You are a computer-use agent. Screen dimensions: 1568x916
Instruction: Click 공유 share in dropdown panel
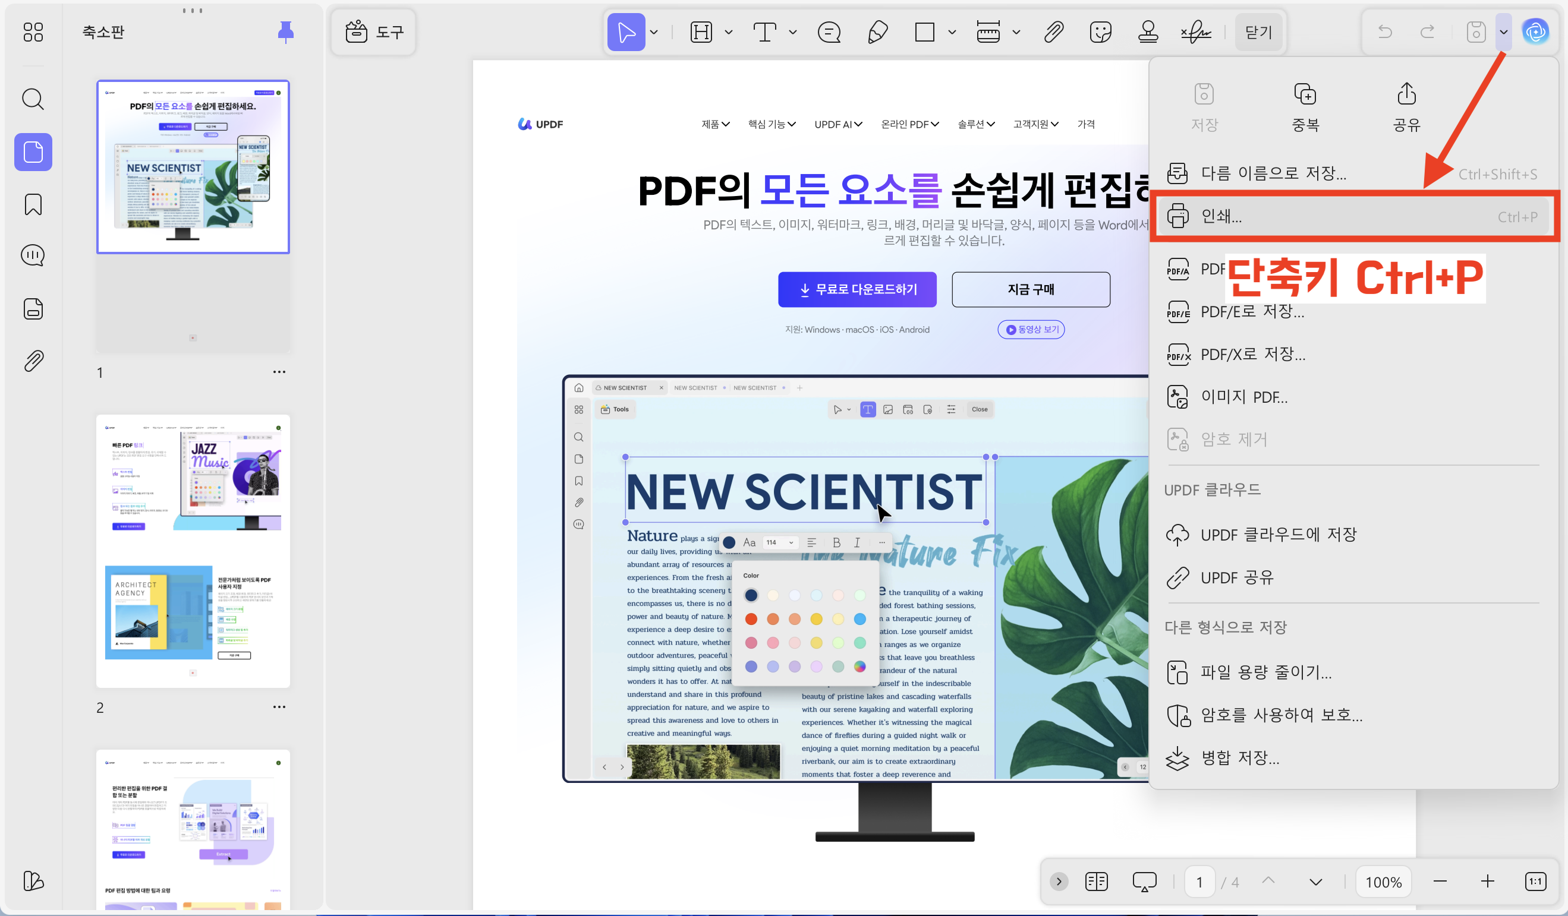coord(1407,107)
